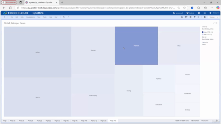
Task: Click the redo arrow in Spotfire toolbar
Action: click(x=68, y=17)
